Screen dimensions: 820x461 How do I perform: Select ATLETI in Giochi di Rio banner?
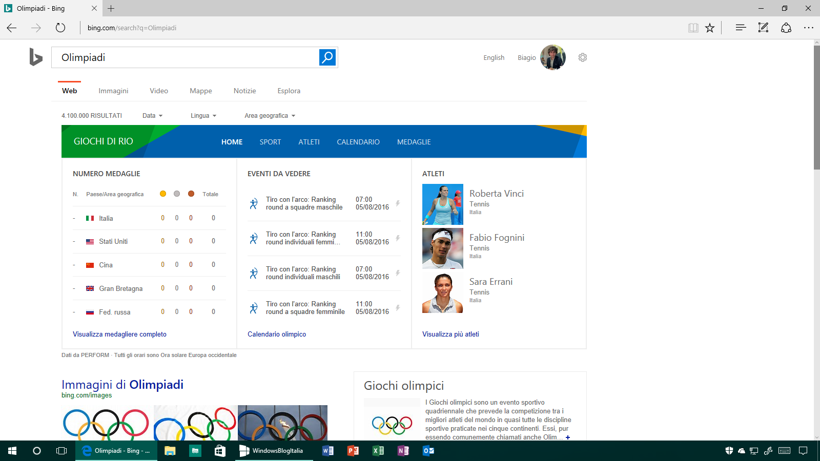309,142
